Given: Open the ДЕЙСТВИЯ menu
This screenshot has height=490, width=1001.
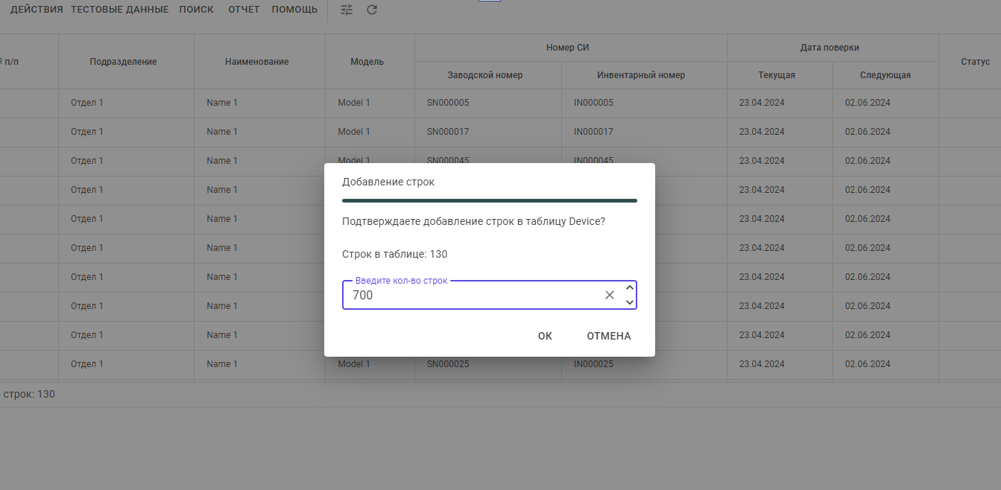Looking at the screenshot, I should pyautogui.click(x=37, y=10).
